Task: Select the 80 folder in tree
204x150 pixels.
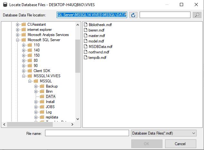Action: pos(36,61)
